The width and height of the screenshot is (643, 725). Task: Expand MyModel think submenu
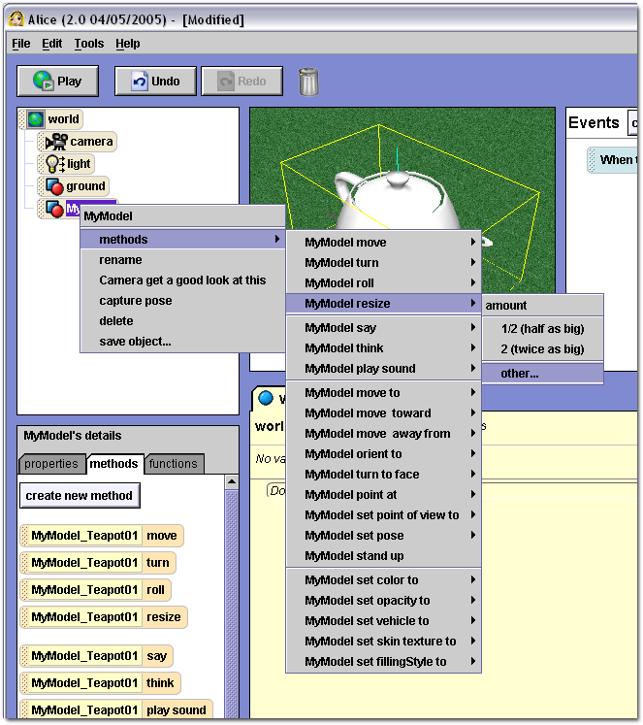383,348
